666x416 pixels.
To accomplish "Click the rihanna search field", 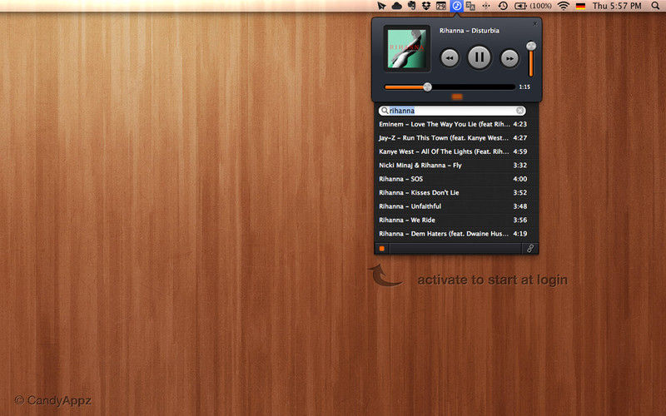I will coord(452,111).
